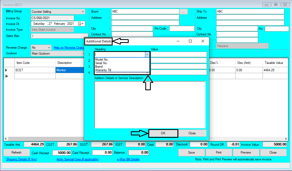Click the buyer lookup ellipsis button
This screenshot has height=171, width=292.
[x=184, y=11]
